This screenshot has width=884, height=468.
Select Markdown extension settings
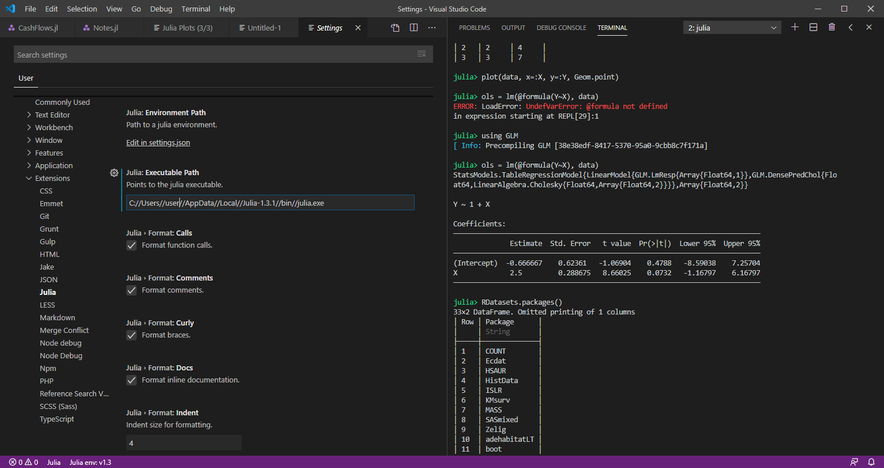click(57, 317)
